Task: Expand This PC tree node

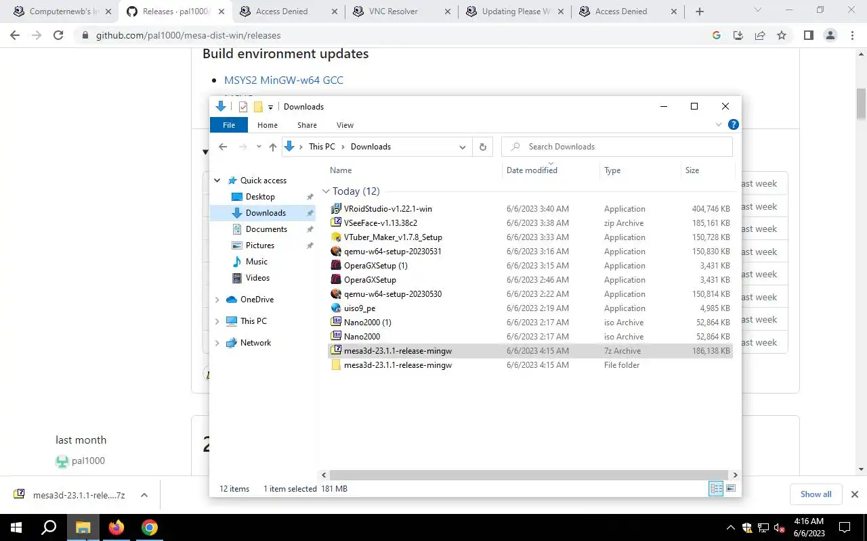Action: [217, 321]
